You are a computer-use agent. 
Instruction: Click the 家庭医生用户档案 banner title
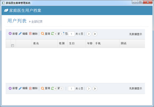[x=25, y=10]
